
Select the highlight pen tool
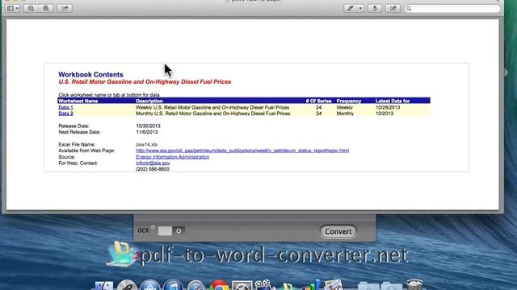pos(350,8)
